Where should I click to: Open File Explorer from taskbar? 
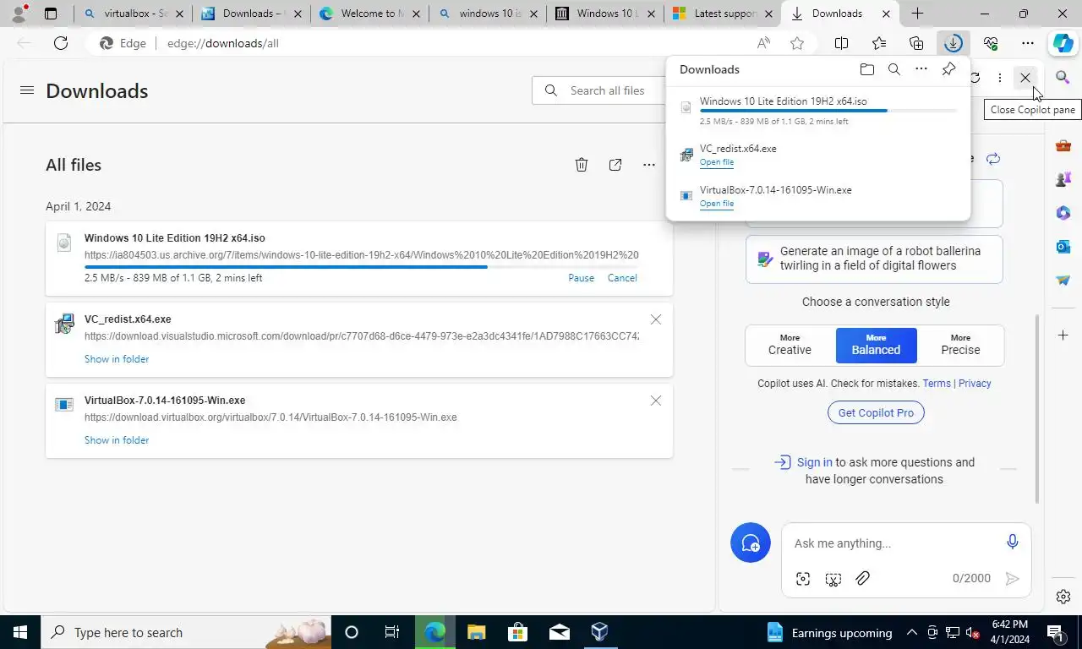(x=476, y=632)
